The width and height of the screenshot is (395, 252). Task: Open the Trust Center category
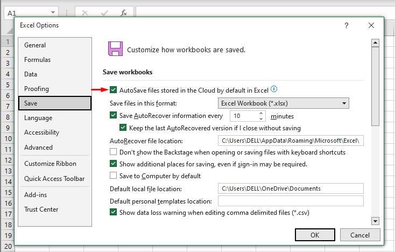(55, 209)
